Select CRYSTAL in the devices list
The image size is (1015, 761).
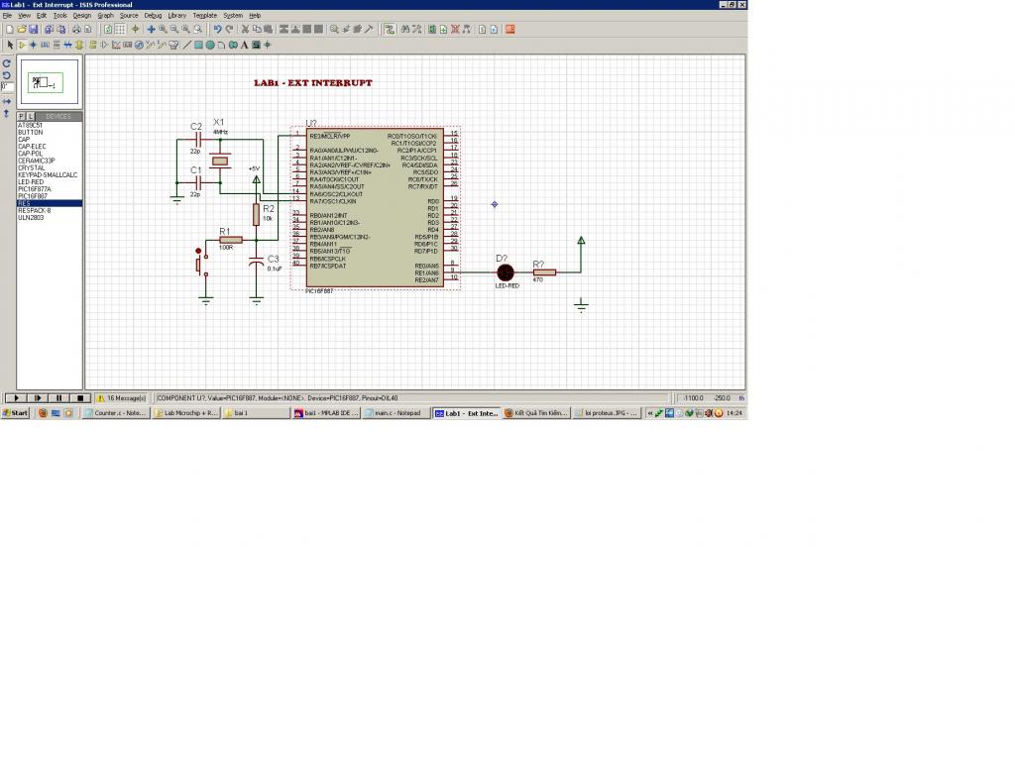(x=31, y=167)
